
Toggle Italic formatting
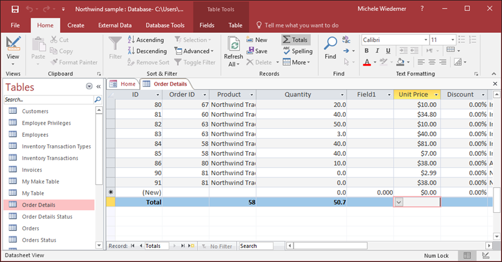pos(377,51)
